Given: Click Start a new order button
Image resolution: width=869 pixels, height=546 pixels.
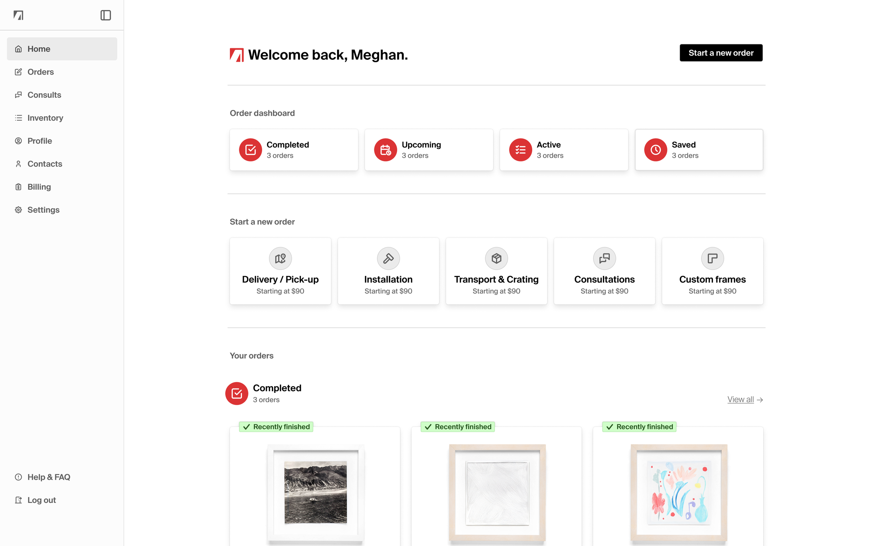Looking at the screenshot, I should click(721, 53).
